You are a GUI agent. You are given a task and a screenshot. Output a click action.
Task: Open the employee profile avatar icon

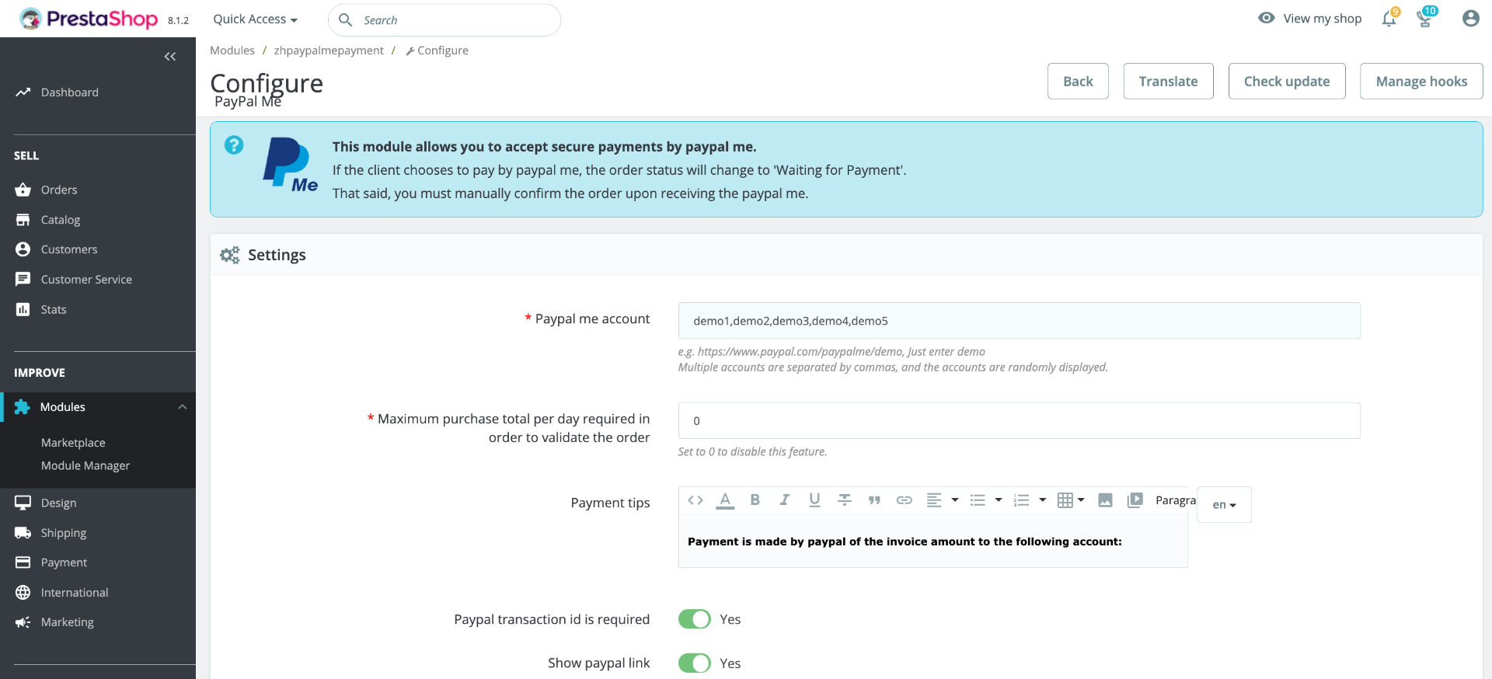1470,19
